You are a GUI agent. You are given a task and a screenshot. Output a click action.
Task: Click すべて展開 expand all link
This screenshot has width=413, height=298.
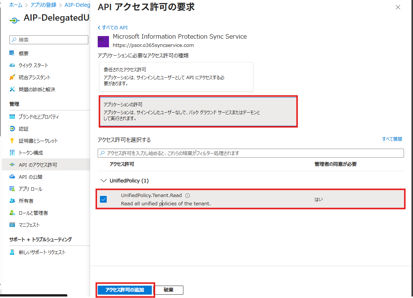(x=392, y=139)
